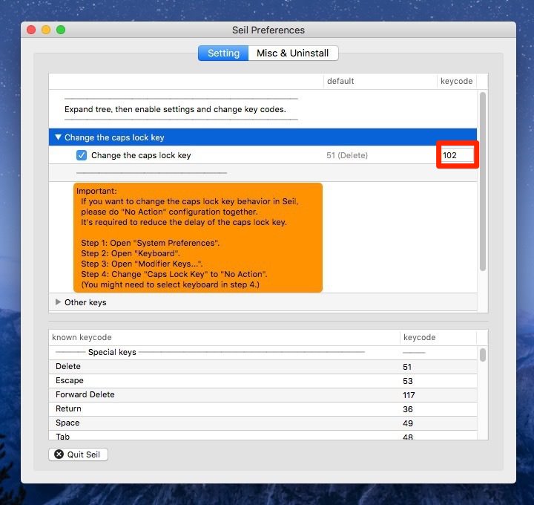534x505 pixels.
Task: Collapse the Change the caps lock key section
Action: pos(58,137)
